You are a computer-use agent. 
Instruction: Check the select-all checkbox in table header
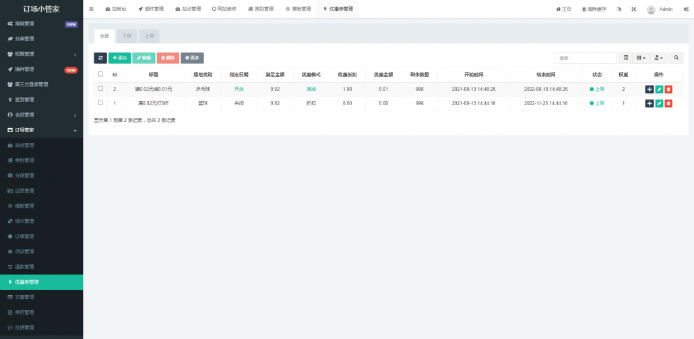[x=101, y=74]
